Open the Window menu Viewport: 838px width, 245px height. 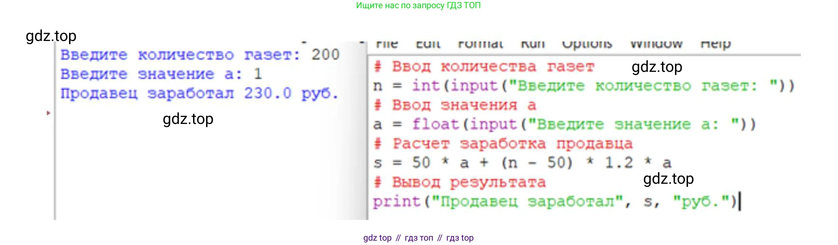[656, 44]
